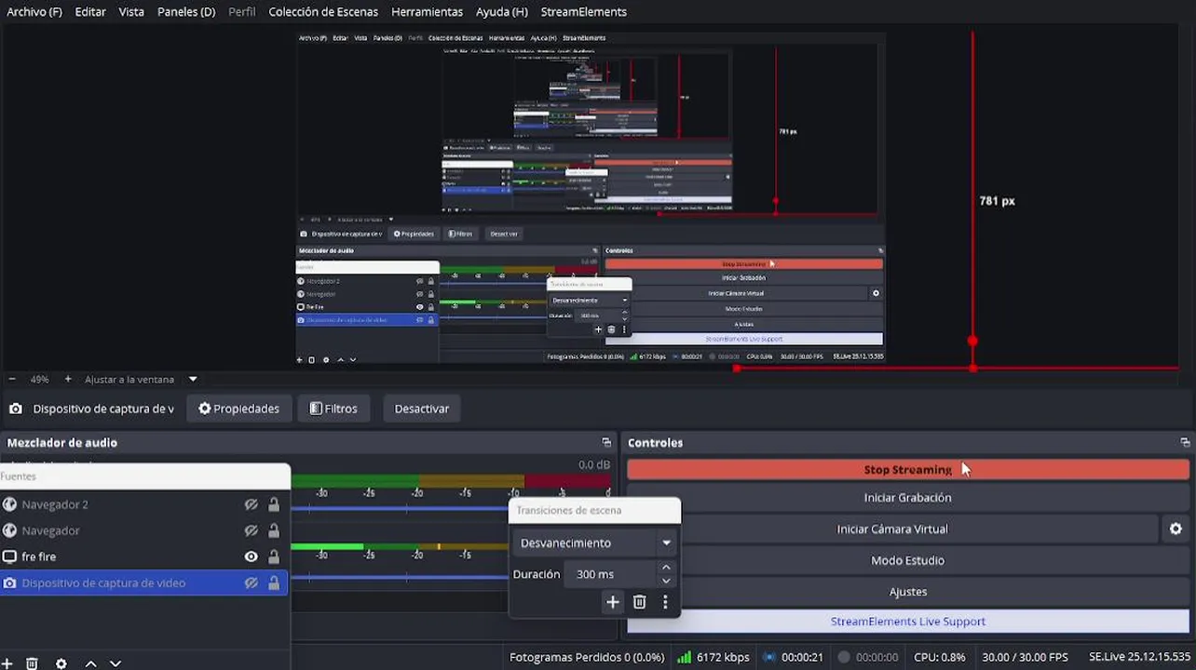Open the Colección de Escenas menu

pyautogui.click(x=323, y=12)
